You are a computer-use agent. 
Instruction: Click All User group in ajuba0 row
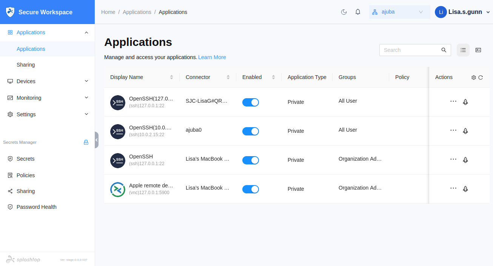[348, 130]
